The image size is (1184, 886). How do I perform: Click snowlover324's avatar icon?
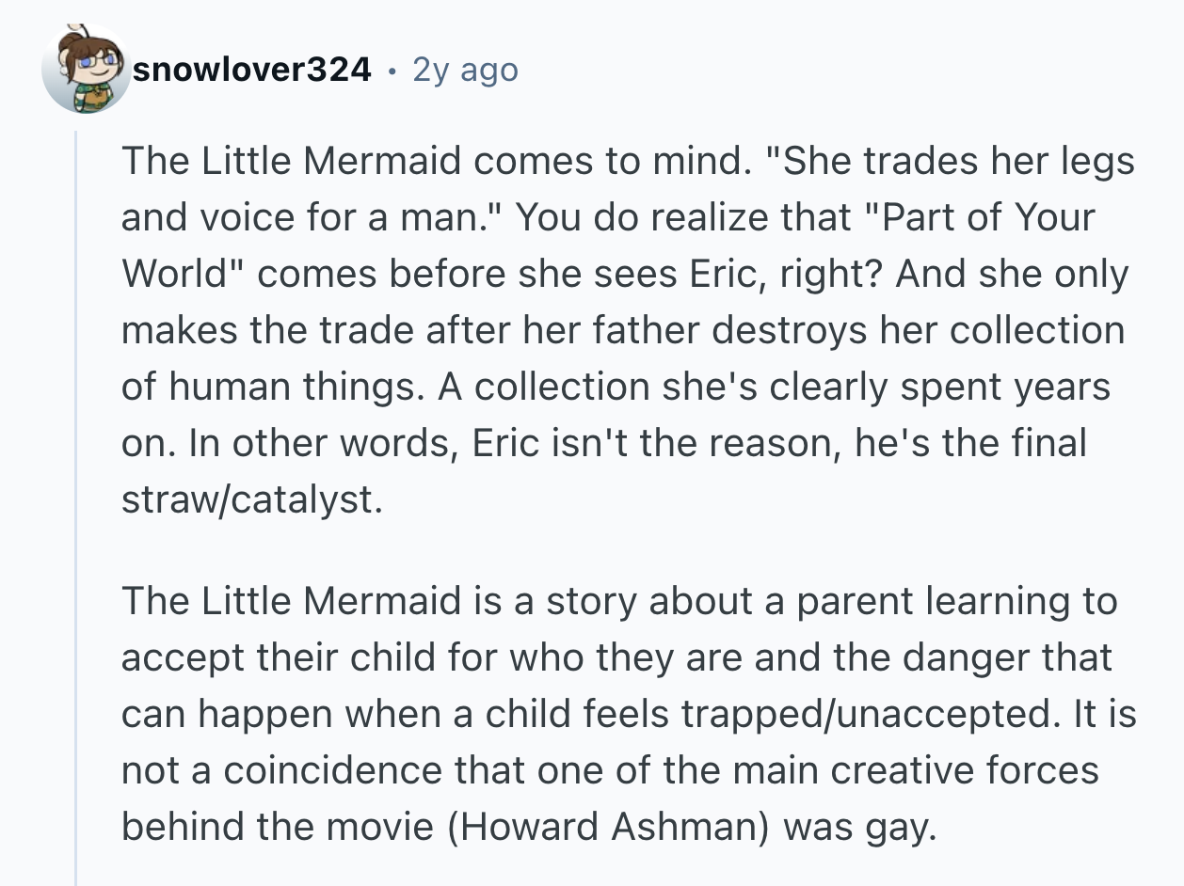[85, 69]
